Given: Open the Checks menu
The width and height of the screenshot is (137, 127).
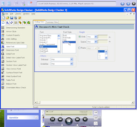Looking at the screenshot, I should (x=18, y=14).
